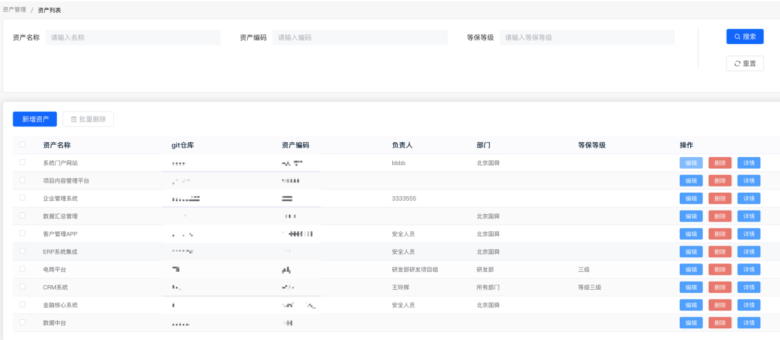Image resolution: width=780 pixels, height=340 pixels.
Task: Click the 部门 column header
Action: pyautogui.click(x=483, y=145)
